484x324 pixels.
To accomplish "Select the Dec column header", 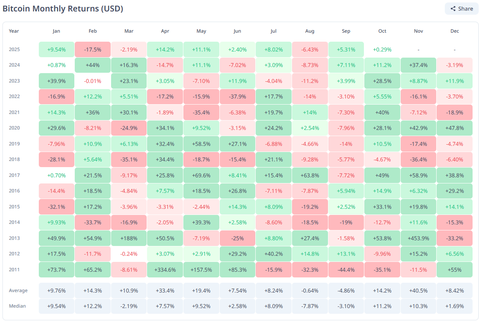I will pyautogui.click(x=455, y=31).
